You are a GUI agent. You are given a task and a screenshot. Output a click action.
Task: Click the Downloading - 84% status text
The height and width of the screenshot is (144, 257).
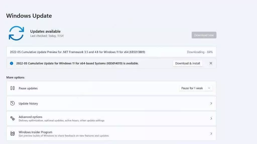click(x=200, y=52)
